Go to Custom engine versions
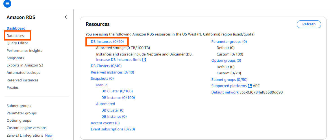This screenshot has width=331, height=140. point(27,128)
